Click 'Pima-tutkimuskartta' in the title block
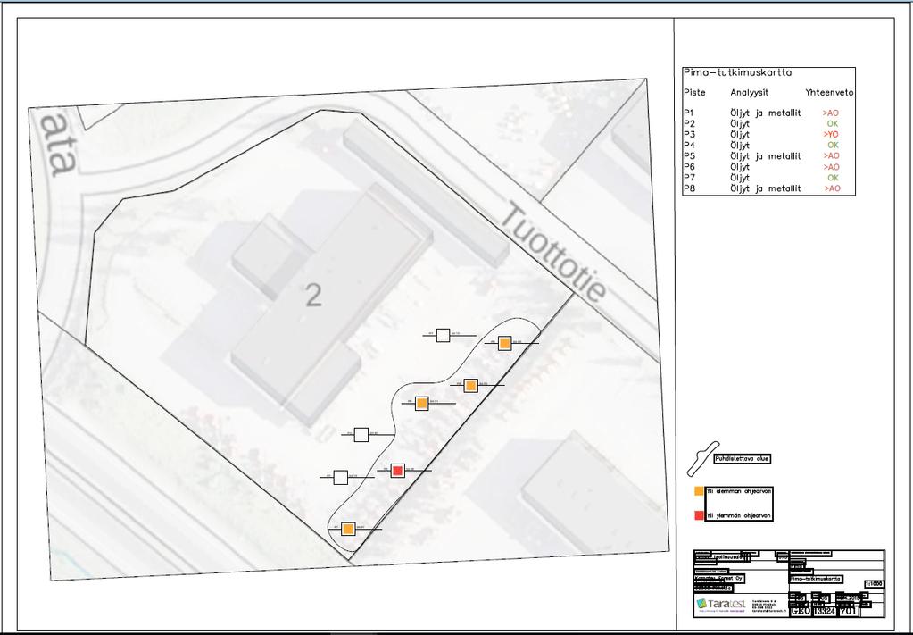 pyautogui.click(x=816, y=579)
